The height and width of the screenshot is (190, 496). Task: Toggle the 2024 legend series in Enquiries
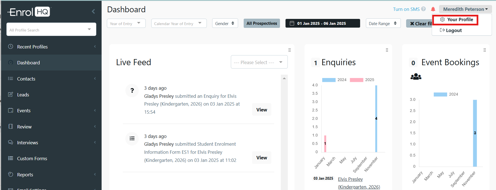point(329,80)
